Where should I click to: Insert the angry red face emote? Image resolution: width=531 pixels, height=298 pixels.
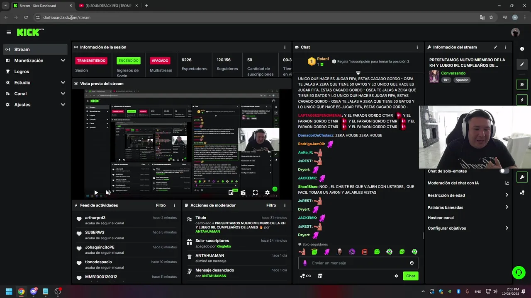[x=365, y=252]
